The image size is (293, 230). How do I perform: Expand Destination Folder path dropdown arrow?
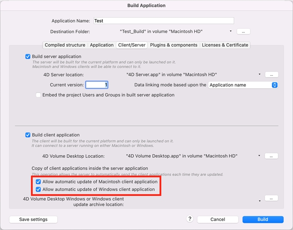tap(231, 32)
